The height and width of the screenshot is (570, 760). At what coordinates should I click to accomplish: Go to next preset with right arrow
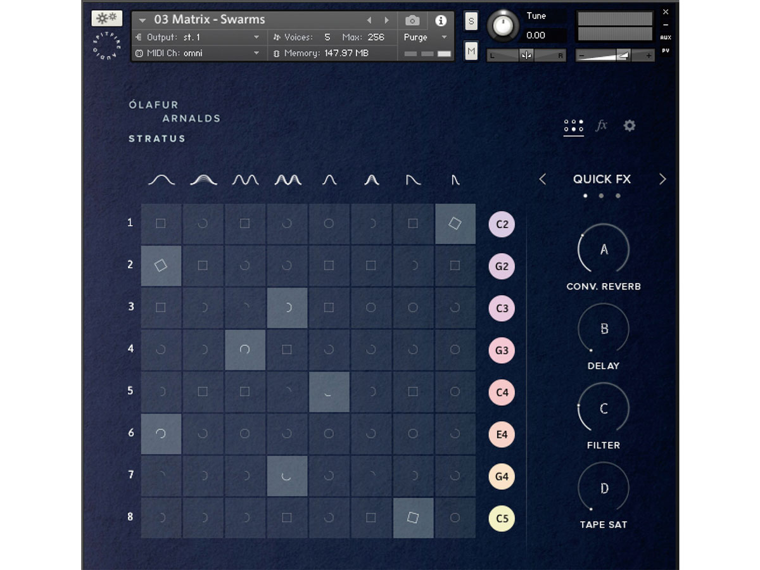click(x=387, y=20)
